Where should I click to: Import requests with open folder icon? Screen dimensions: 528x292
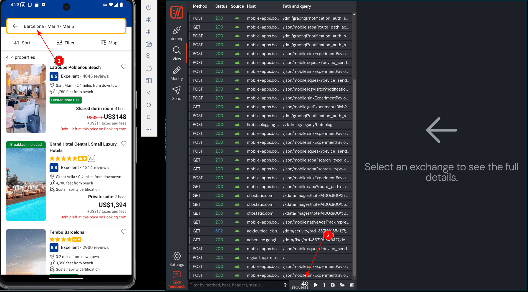point(342,285)
